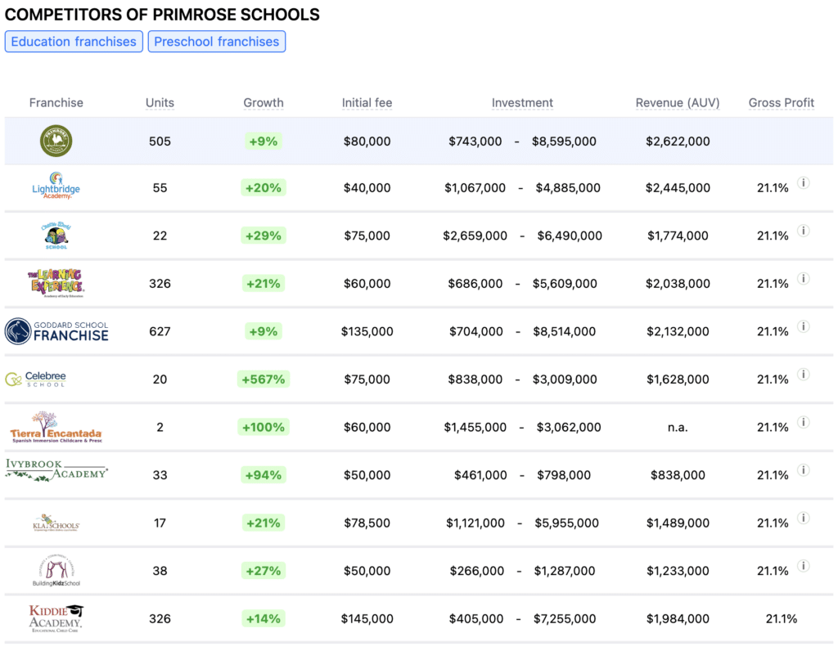Click the Revenue (AUV) column header
Image resolution: width=838 pixels, height=651 pixels.
tap(678, 102)
